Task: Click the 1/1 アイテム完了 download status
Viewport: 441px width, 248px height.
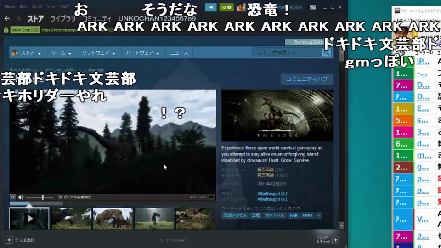Action: pos(174,240)
